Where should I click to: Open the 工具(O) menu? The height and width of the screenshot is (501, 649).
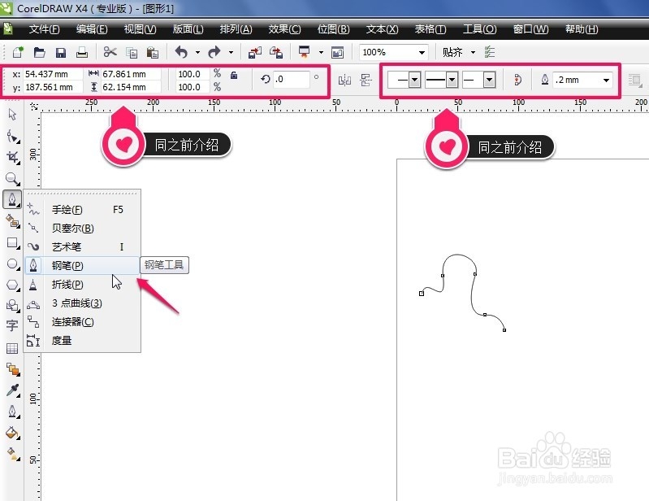click(x=479, y=29)
